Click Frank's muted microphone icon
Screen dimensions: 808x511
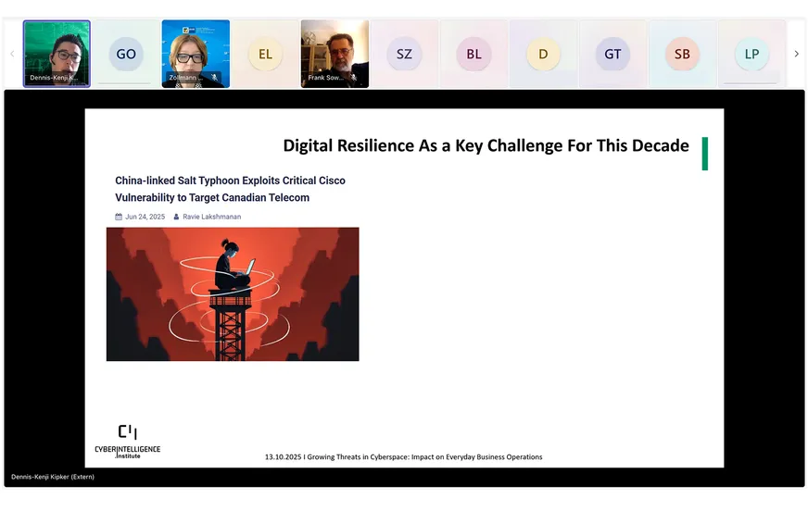click(354, 79)
